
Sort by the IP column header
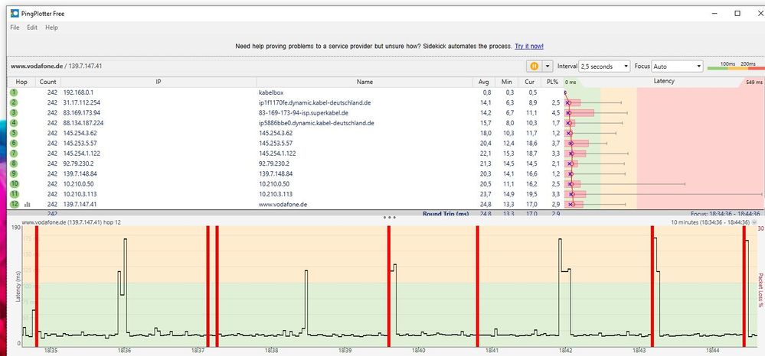[x=159, y=82]
